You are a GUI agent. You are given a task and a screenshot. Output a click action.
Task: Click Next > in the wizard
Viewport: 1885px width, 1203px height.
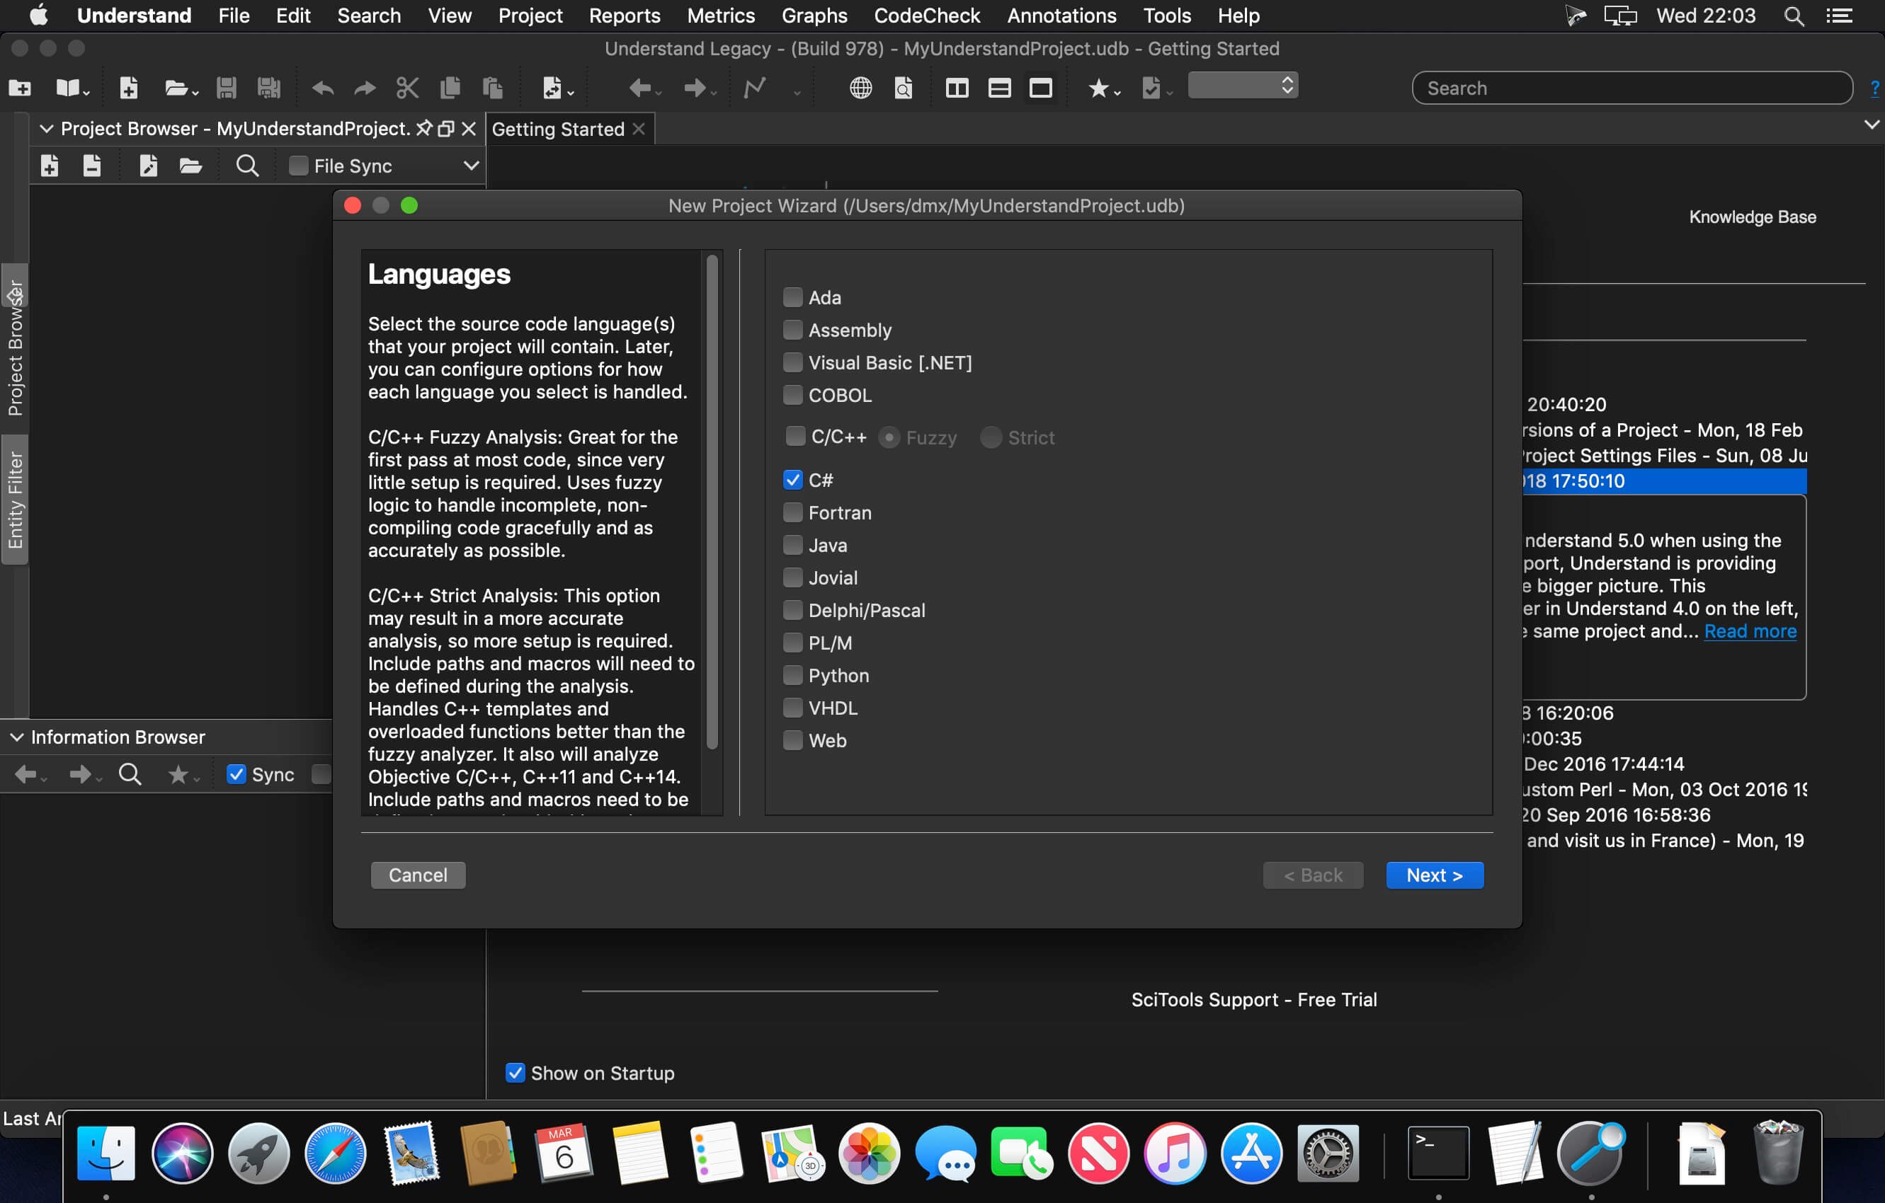pyautogui.click(x=1435, y=875)
